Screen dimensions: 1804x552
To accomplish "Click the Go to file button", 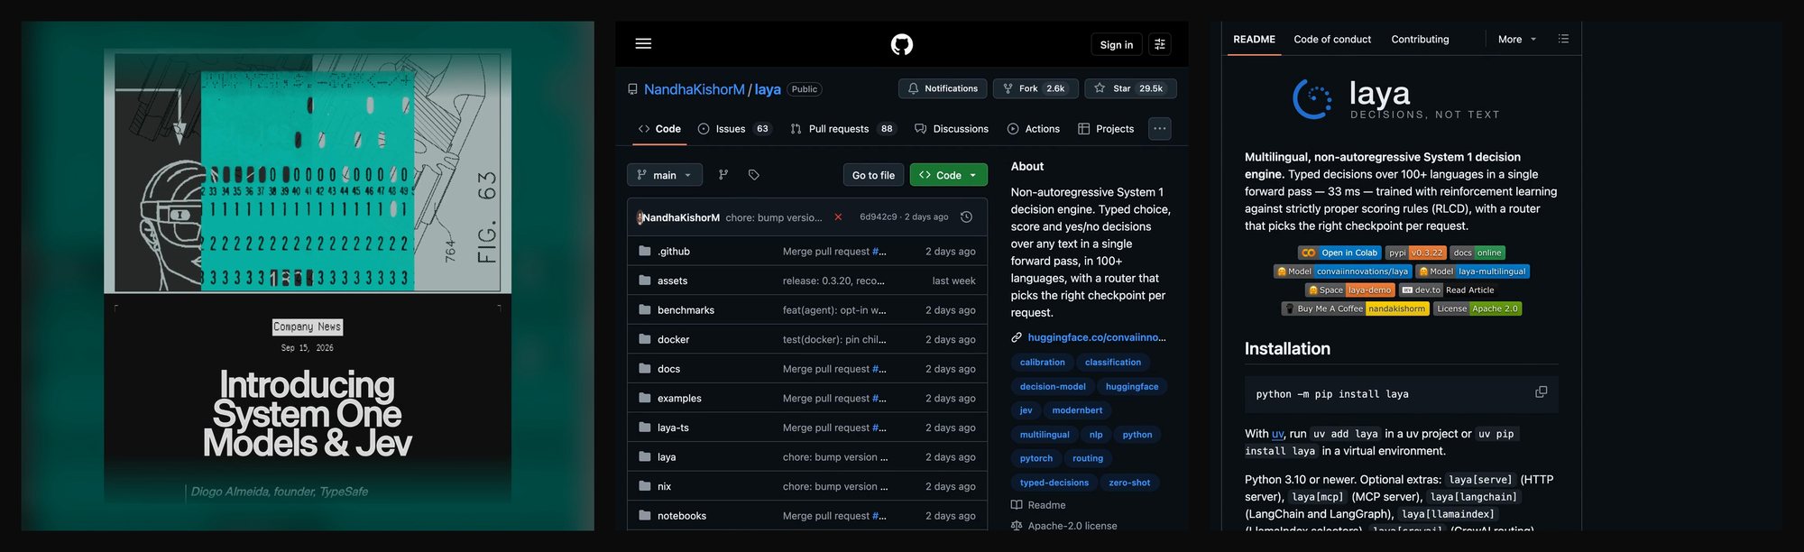I will click(x=873, y=175).
